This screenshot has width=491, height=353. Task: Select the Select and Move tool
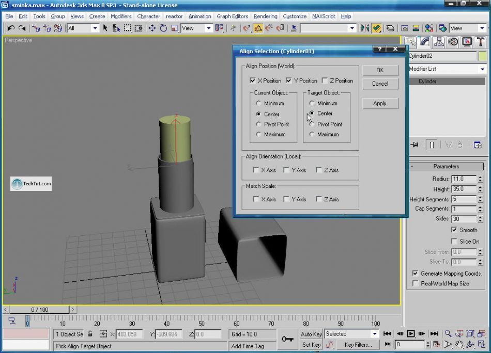(152, 28)
